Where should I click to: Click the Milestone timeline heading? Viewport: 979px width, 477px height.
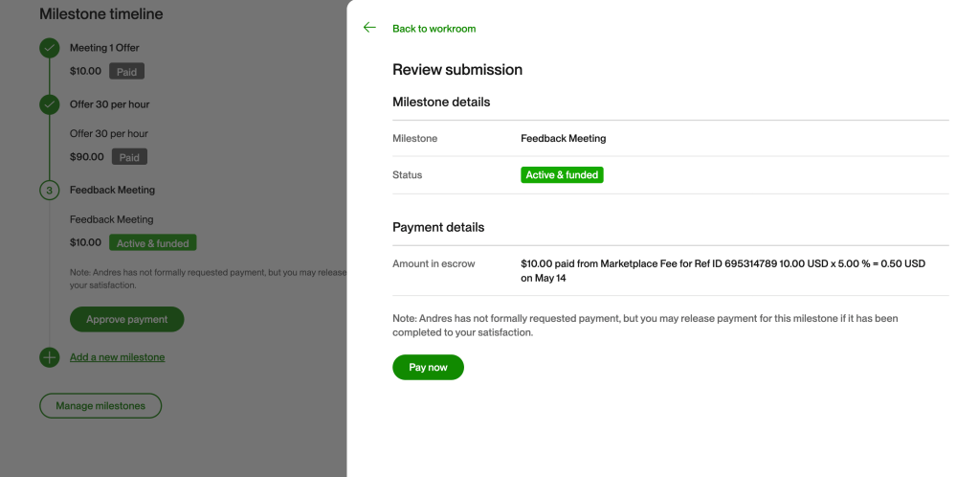tap(101, 13)
